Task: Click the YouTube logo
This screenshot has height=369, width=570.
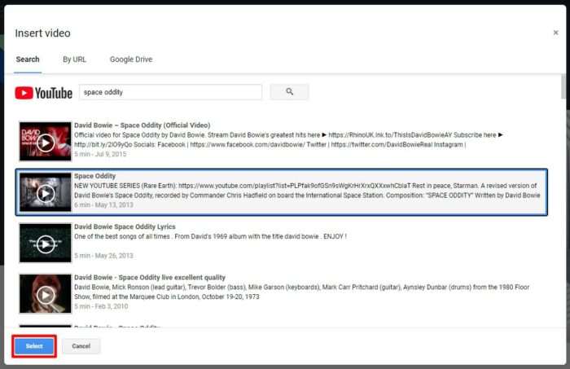Action: [44, 93]
